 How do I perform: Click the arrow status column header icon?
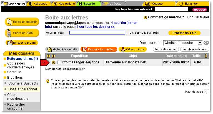point(53,56)
